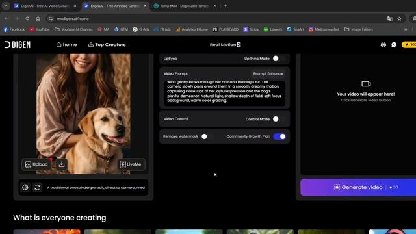Screen dimensions: 416x234
Task: Click the Generate video button
Action: pyautogui.click(x=358, y=187)
